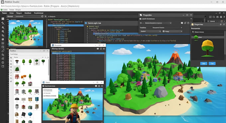Select the highlighted blue row in middle script window
This screenshot has height=123, width=226.
click(x=78, y=53)
